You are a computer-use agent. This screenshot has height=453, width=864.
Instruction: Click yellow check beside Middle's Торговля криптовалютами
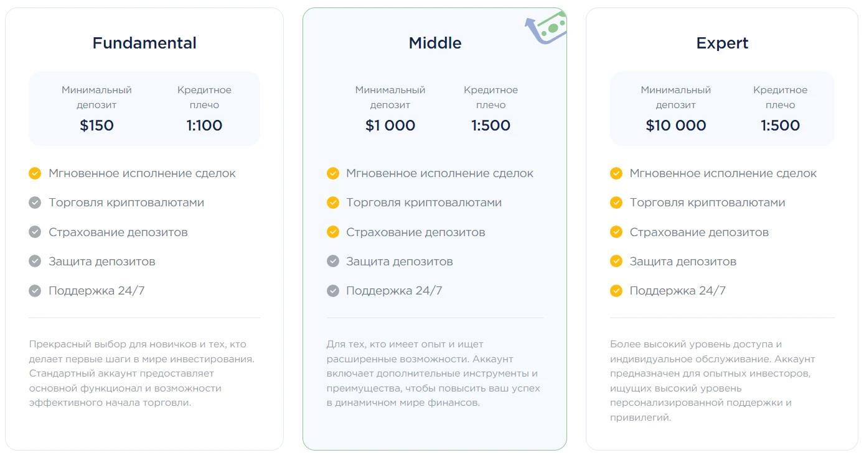click(x=333, y=203)
